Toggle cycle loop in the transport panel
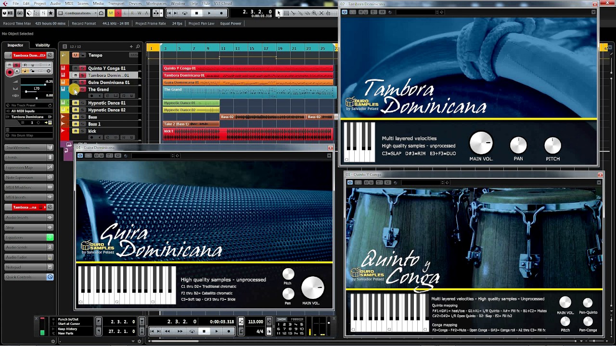The height and width of the screenshot is (346, 616). click(x=192, y=331)
